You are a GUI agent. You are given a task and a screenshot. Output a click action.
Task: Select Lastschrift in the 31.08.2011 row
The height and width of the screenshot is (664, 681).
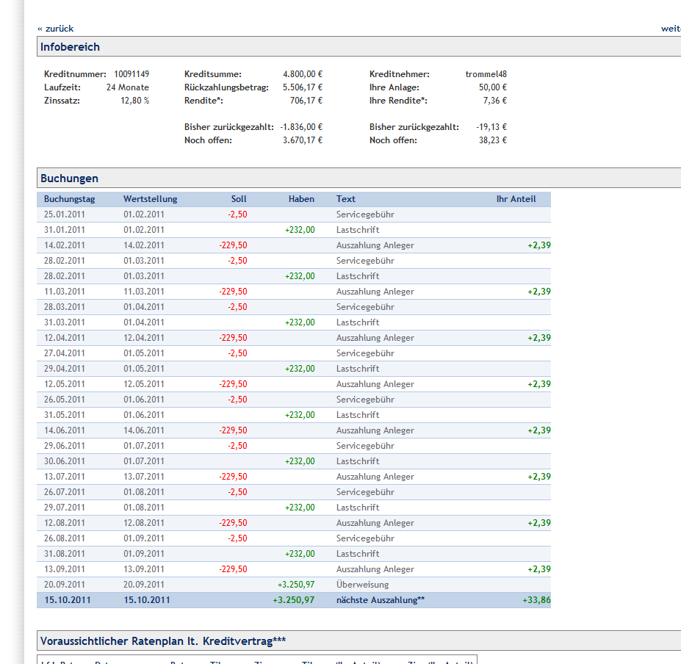358,554
